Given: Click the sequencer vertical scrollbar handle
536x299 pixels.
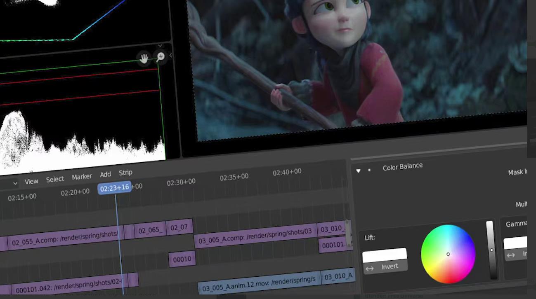Looking at the screenshot, I should pyautogui.click(x=348, y=233).
